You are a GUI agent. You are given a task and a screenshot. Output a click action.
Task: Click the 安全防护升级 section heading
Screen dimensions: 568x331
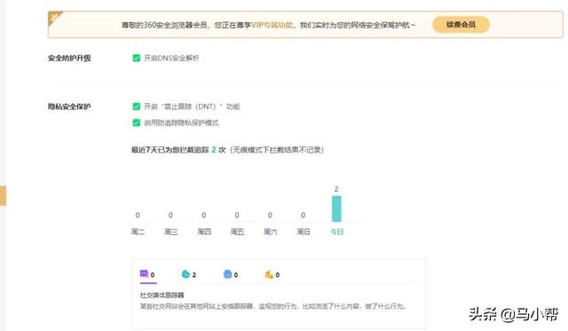(x=69, y=58)
